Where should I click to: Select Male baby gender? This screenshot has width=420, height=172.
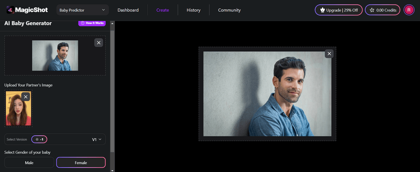click(29, 162)
